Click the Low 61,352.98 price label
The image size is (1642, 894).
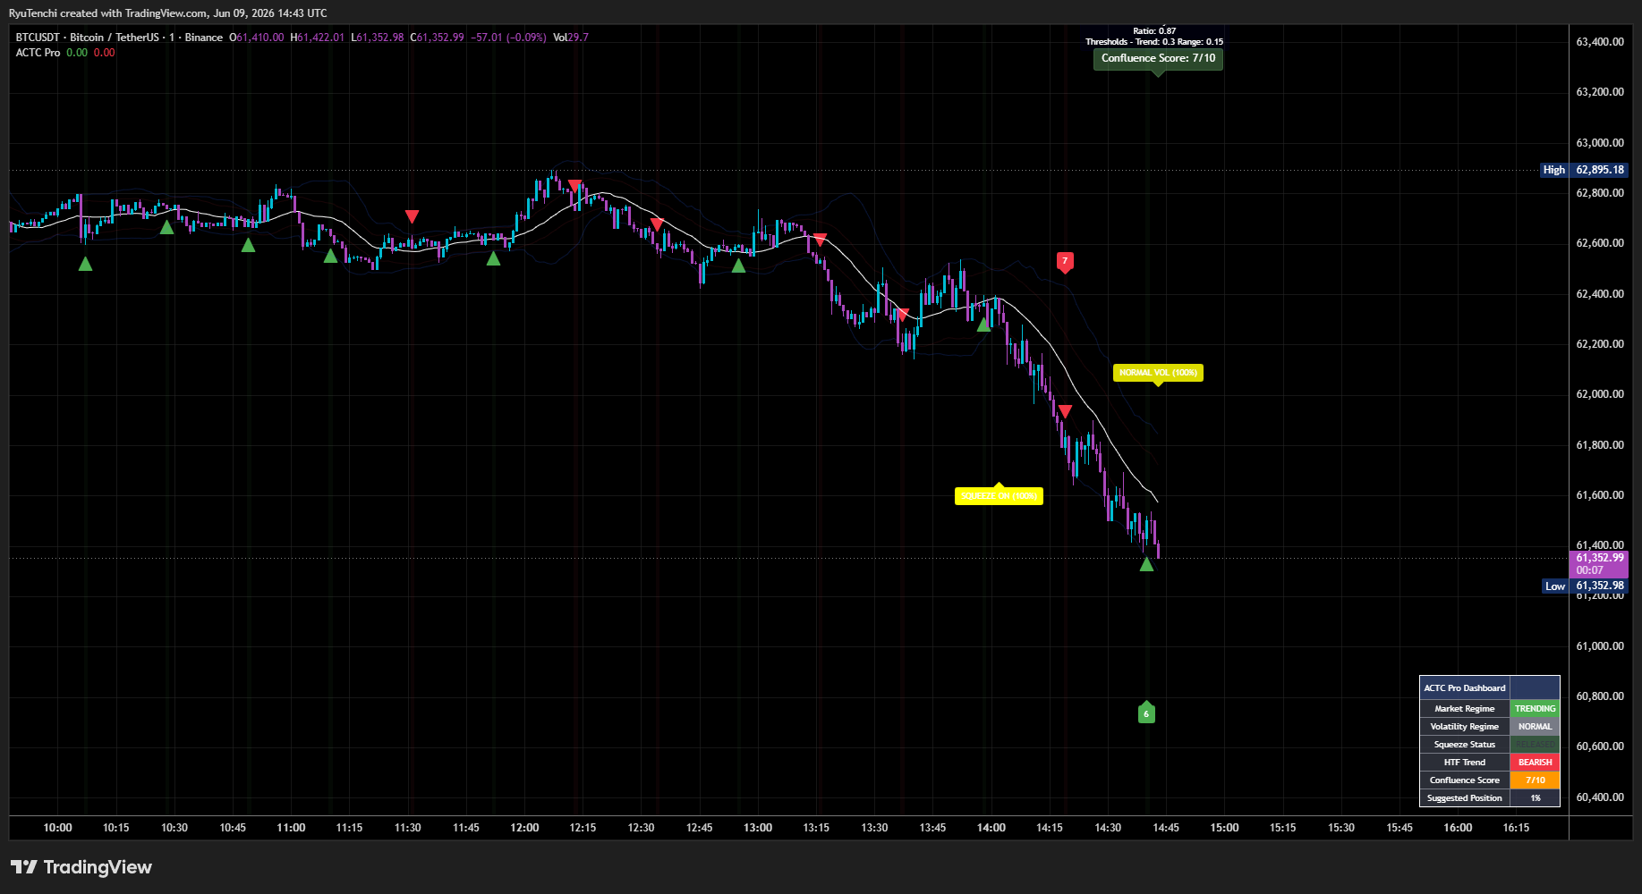tap(1584, 586)
